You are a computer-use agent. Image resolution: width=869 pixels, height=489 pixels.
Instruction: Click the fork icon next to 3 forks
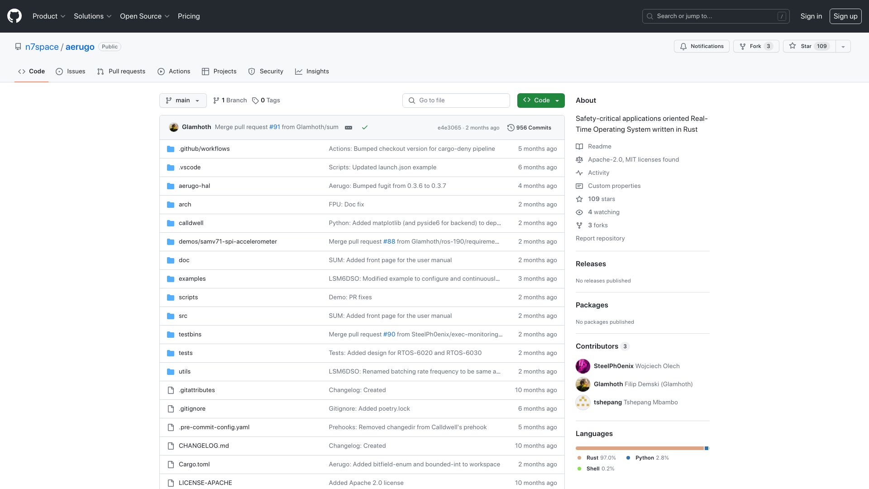(x=579, y=225)
